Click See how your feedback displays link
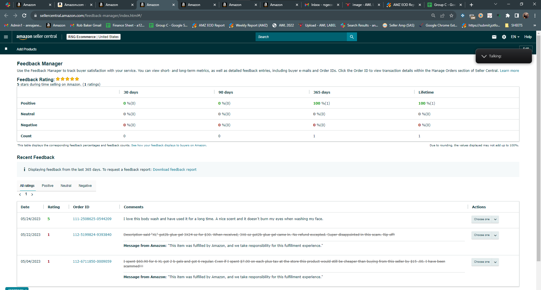 169,145
